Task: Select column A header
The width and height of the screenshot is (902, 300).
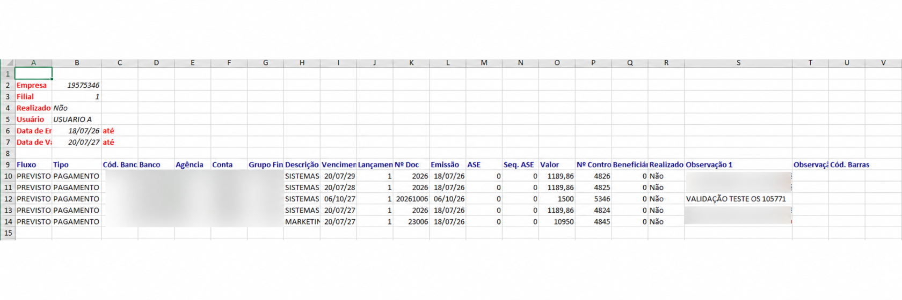Action: point(33,63)
